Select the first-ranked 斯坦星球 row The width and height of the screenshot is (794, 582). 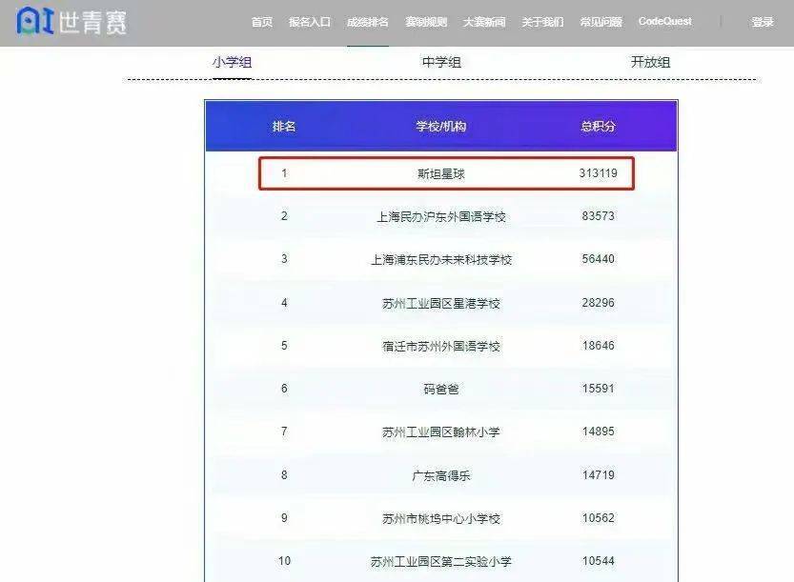point(441,173)
